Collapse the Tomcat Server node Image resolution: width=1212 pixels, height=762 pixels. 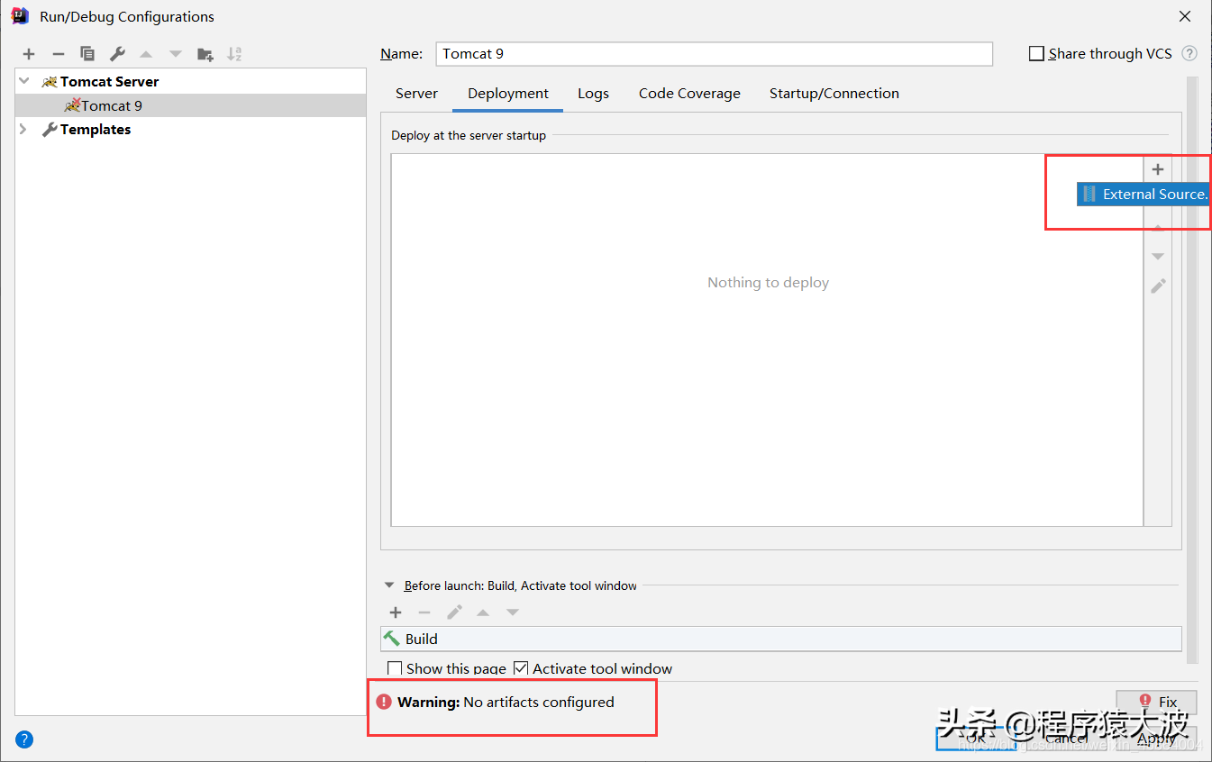[x=24, y=81]
